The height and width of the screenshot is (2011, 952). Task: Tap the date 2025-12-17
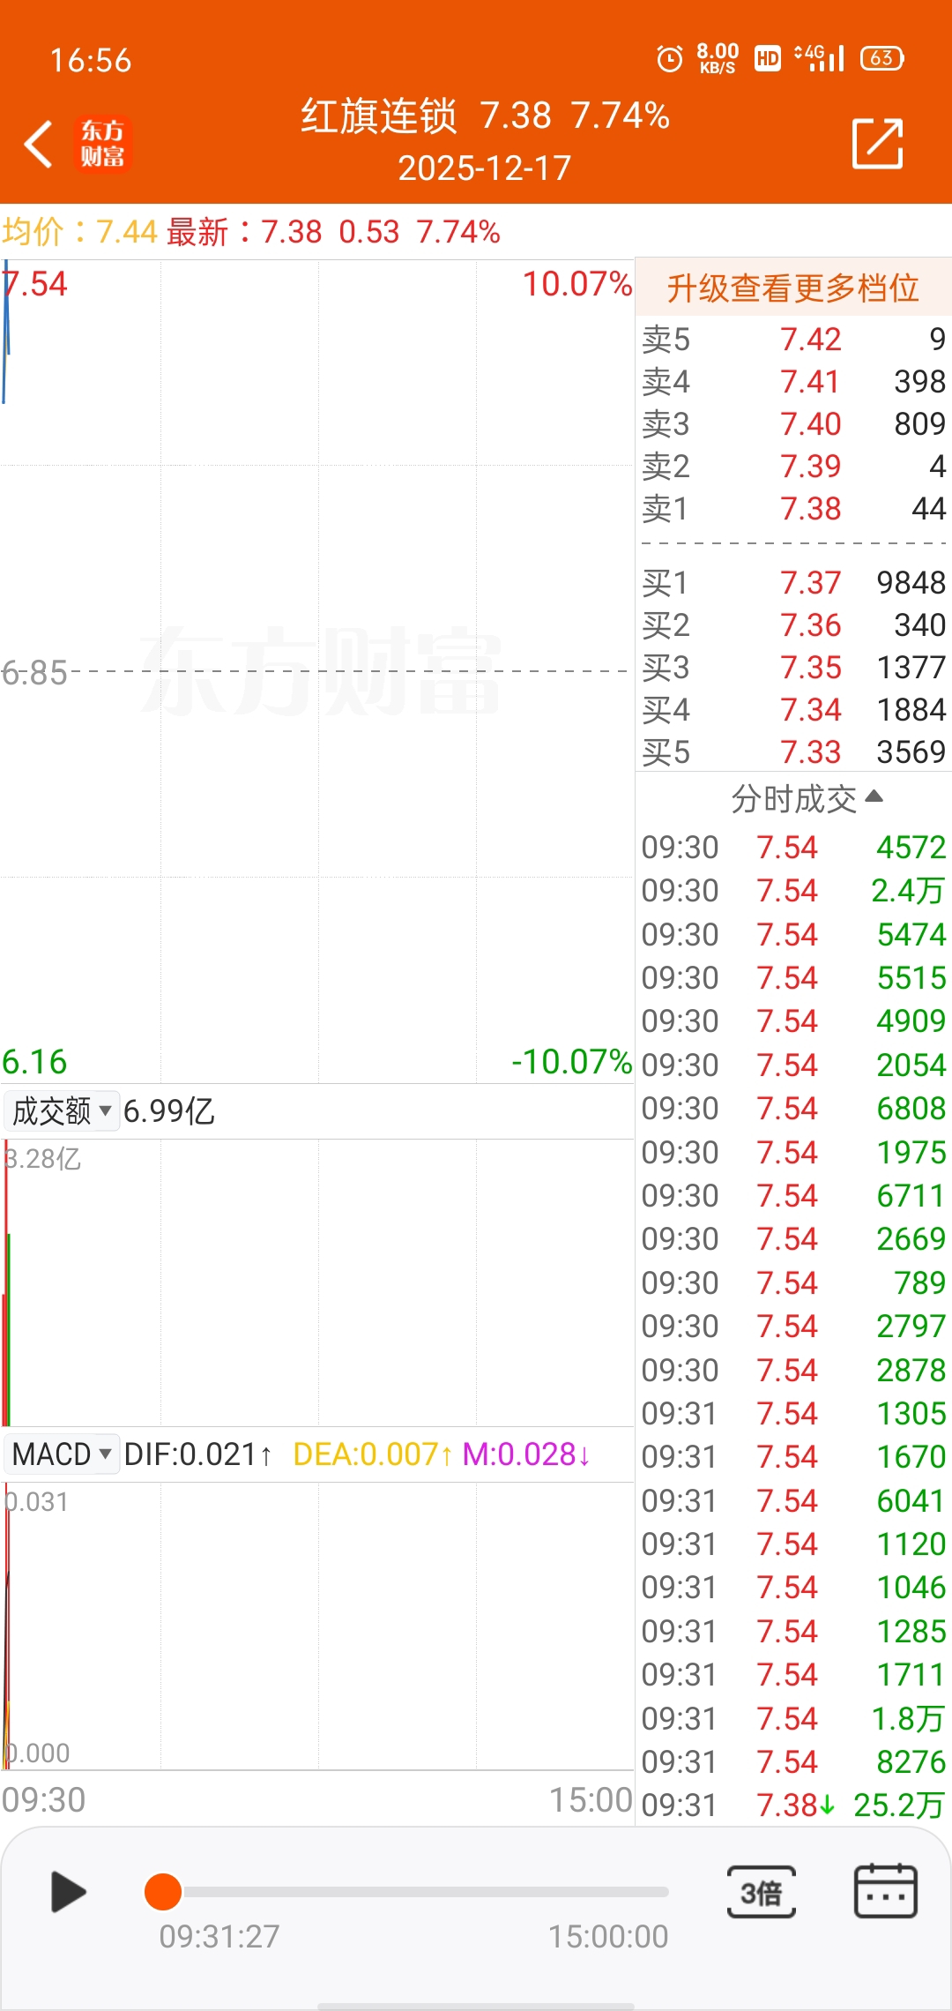point(485,168)
